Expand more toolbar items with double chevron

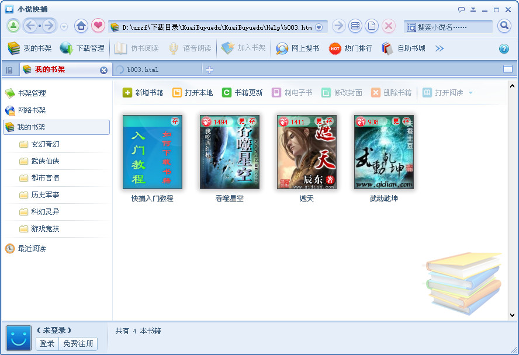pyautogui.click(x=440, y=48)
